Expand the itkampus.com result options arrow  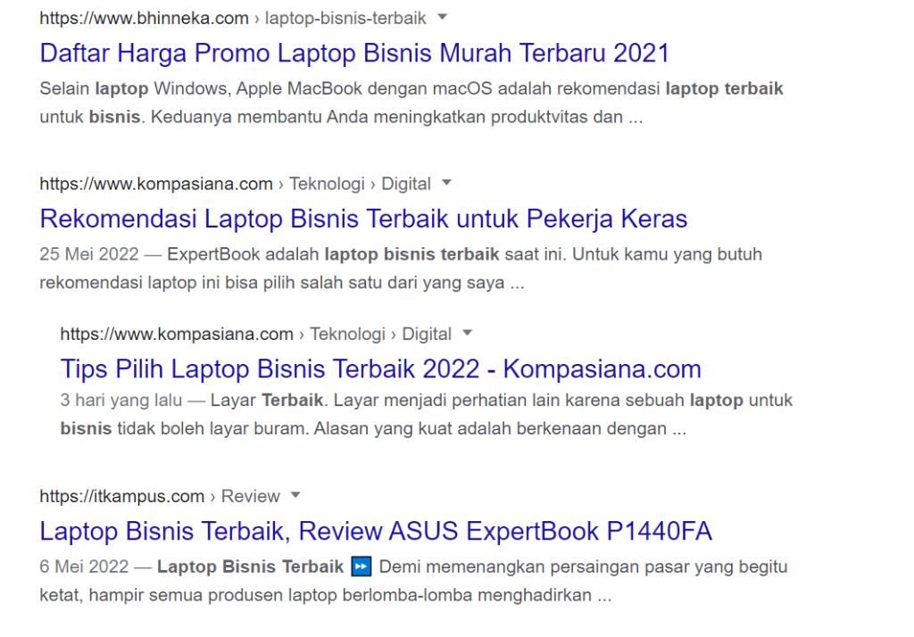tap(296, 495)
